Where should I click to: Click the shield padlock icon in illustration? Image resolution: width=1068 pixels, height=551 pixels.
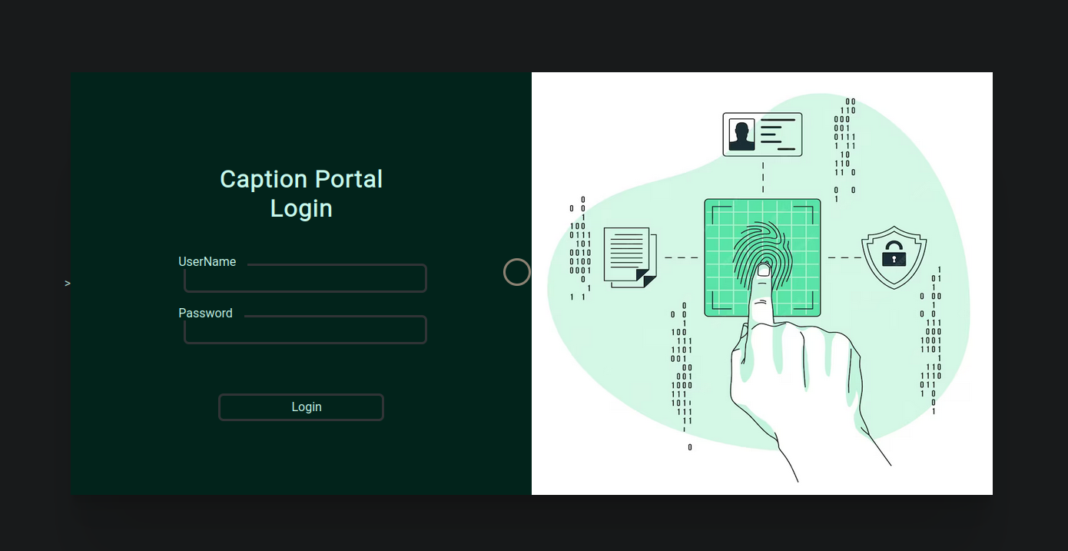click(894, 257)
